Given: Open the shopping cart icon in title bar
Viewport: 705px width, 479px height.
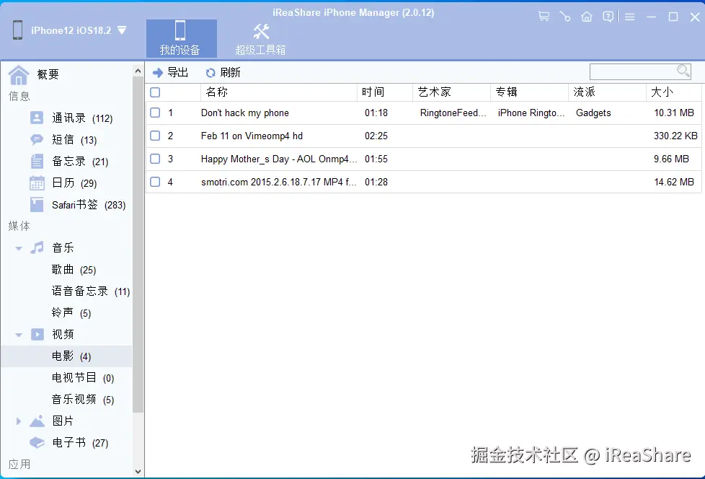Looking at the screenshot, I should [x=544, y=17].
